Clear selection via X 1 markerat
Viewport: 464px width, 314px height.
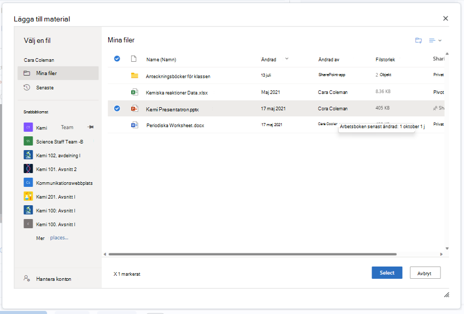pos(127,274)
